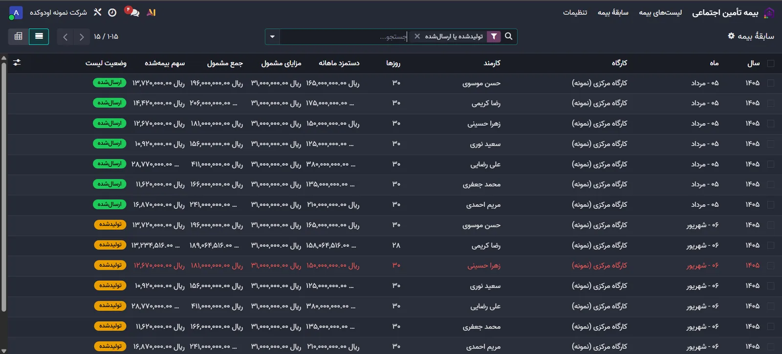This screenshot has height=354, width=782.
Task: Open the debug tools wrench icon
Action: [x=98, y=12]
